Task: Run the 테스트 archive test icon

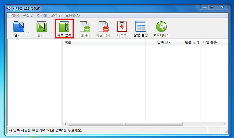Action: [x=122, y=27]
